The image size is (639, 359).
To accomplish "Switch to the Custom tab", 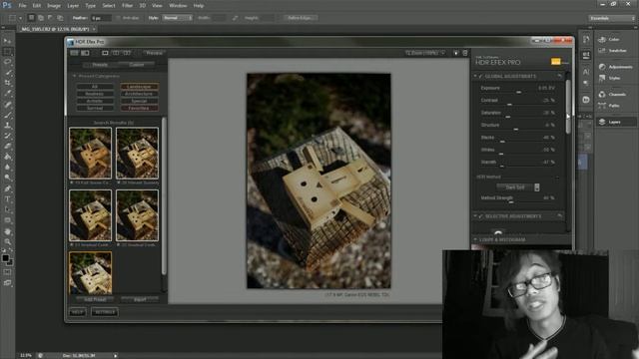I will click(136, 65).
